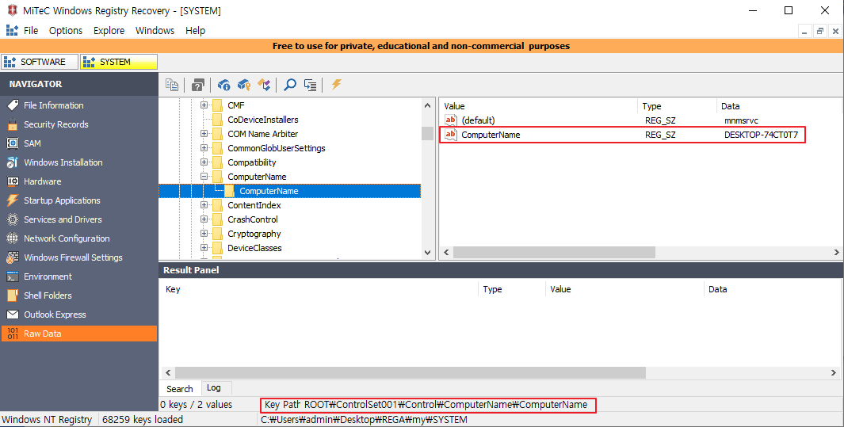Viewport: 844px width, 427px height.
Task: Click the key security toolbar icon
Action: [244, 85]
